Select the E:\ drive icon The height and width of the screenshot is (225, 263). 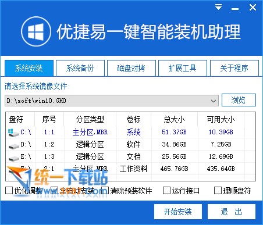[14, 158]
